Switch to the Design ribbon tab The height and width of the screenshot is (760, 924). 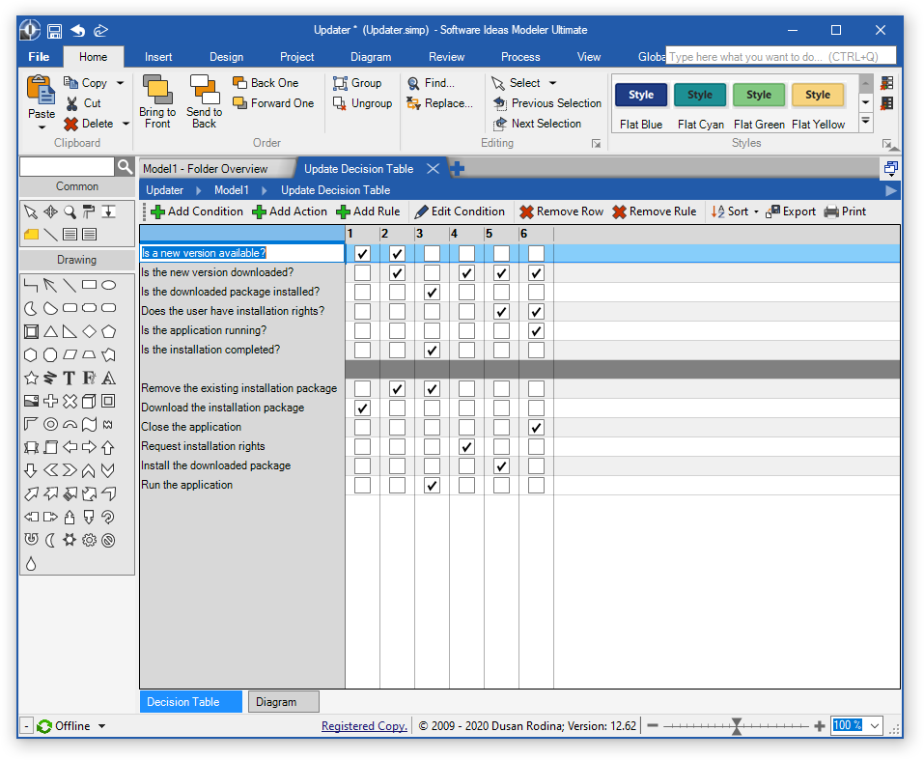(x=226, y=57)
